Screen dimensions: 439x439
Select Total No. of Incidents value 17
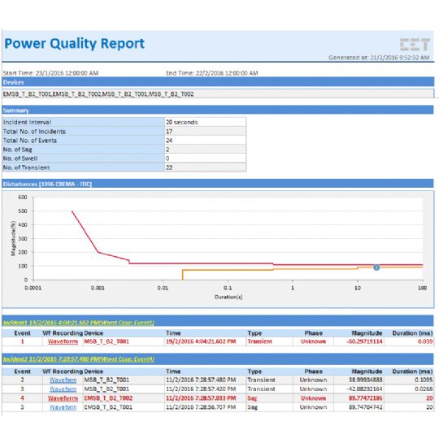pos(206,132)
